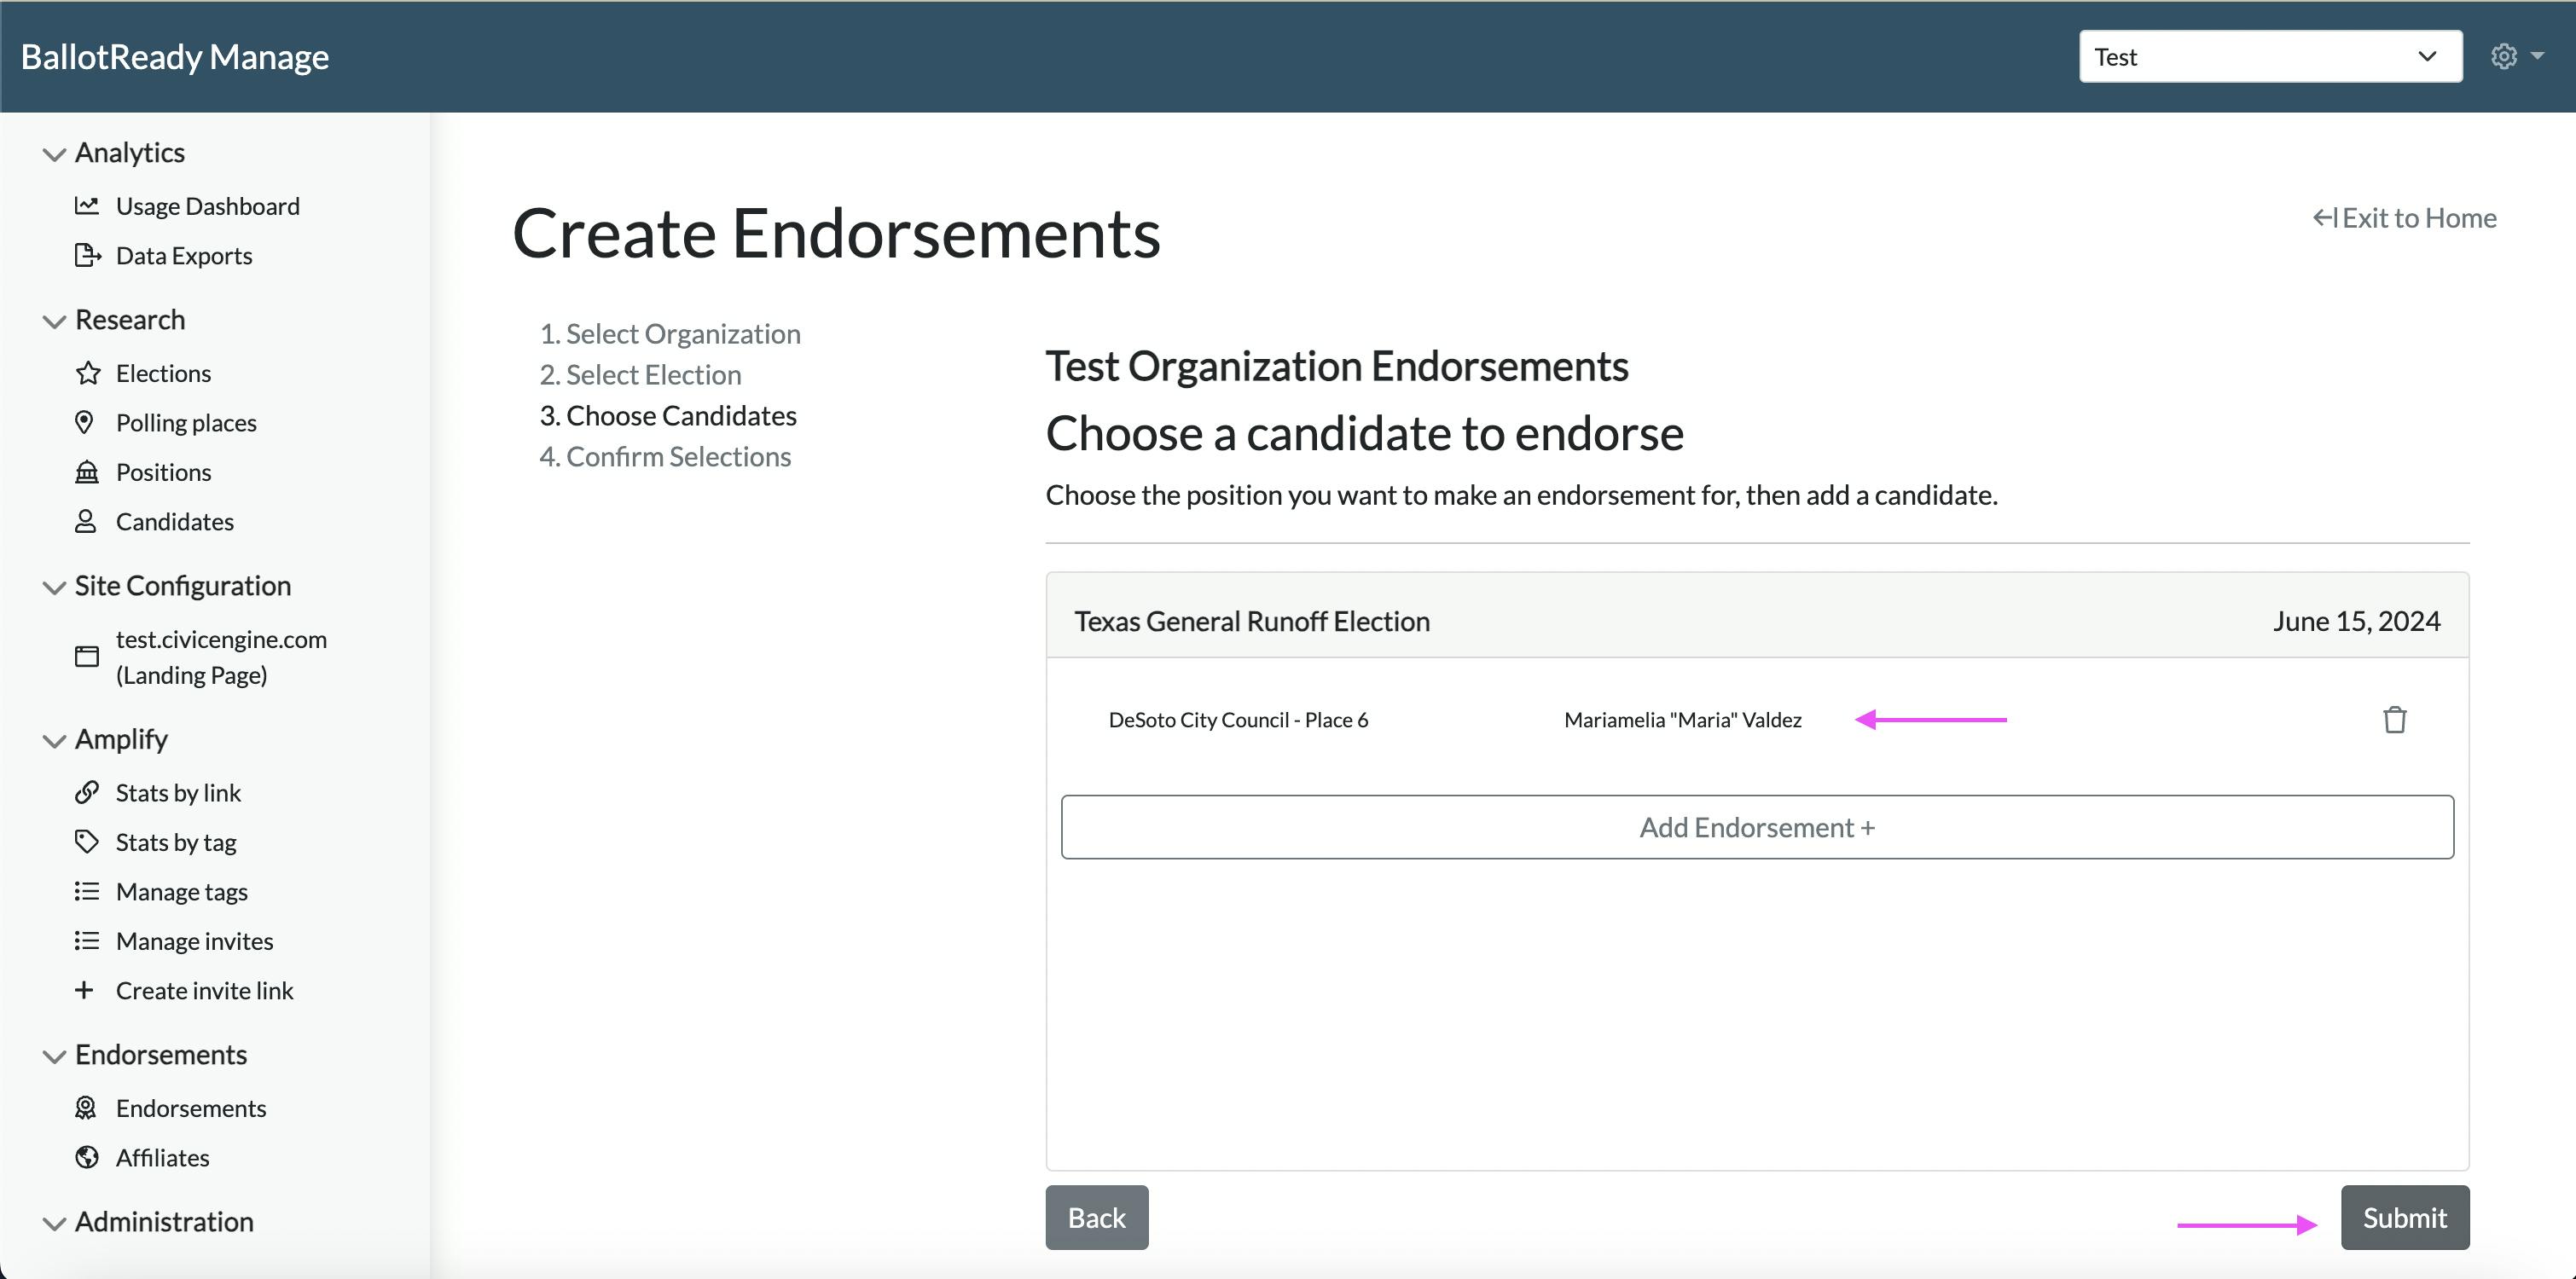Viewport: 2576px width, 1279px height.
Task: Click the Positions building icon
Action: pyautogui.click(x=85, y=472)
